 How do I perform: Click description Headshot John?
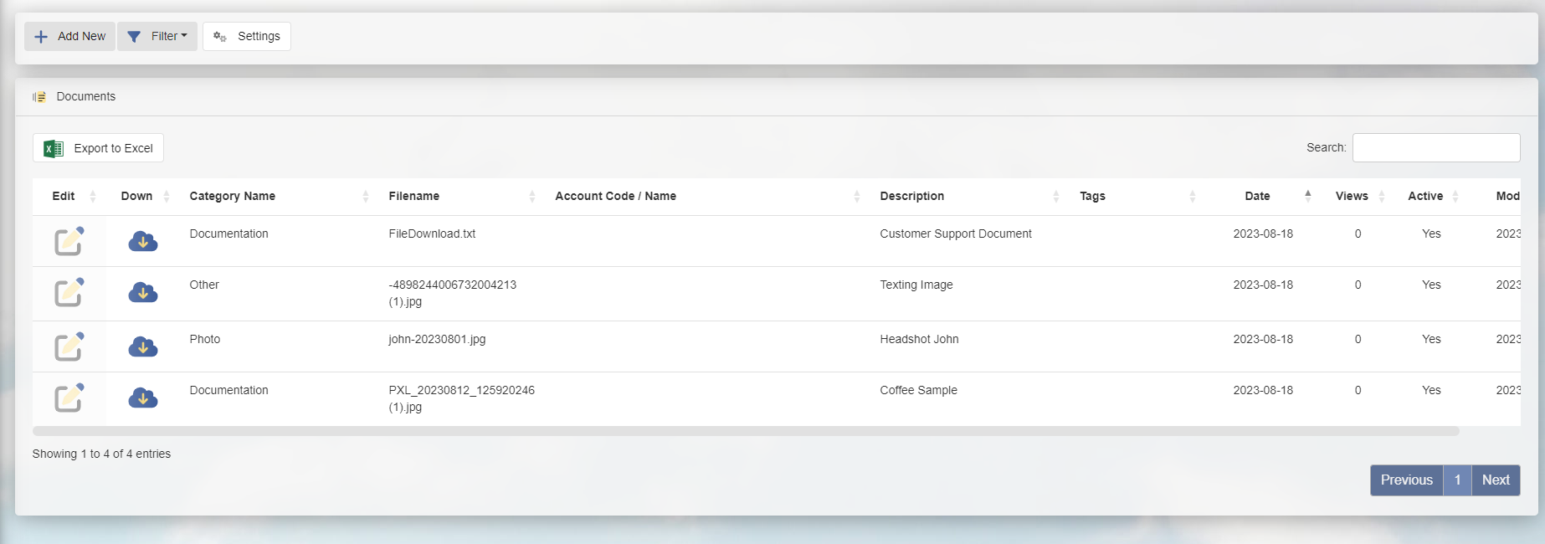919,340
